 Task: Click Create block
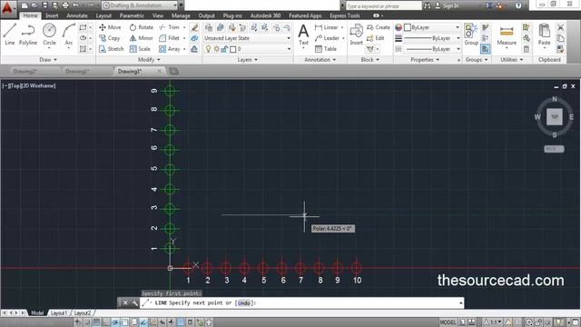click(379, 27)
